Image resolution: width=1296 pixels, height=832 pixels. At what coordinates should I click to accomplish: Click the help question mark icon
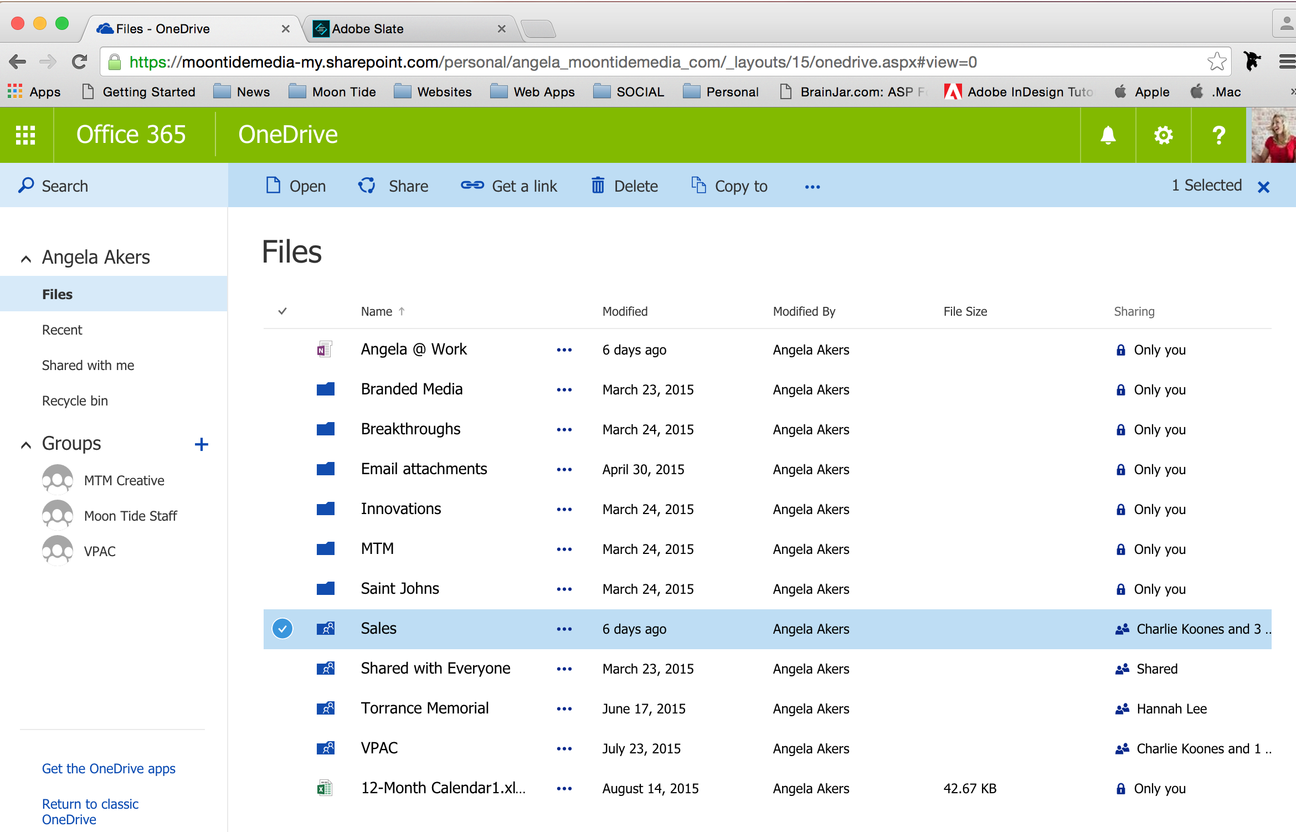[1218, 135]
